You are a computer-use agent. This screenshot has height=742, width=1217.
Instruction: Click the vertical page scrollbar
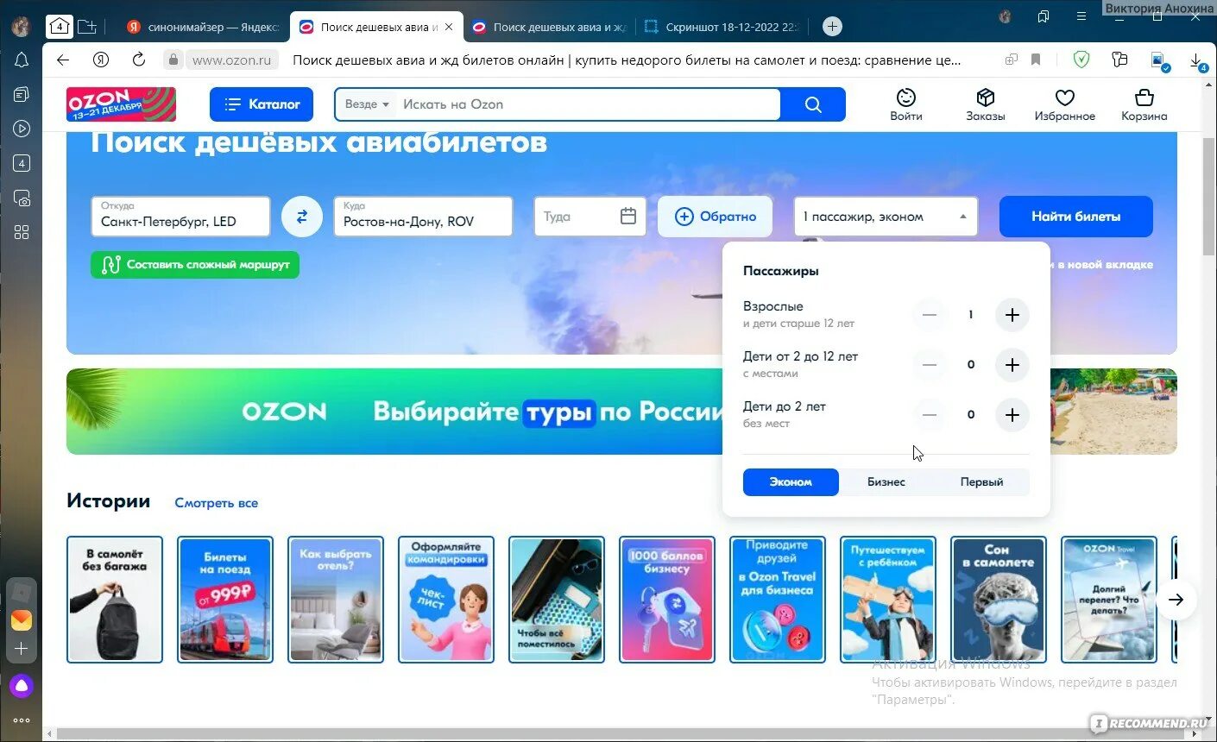point(1208,198)
